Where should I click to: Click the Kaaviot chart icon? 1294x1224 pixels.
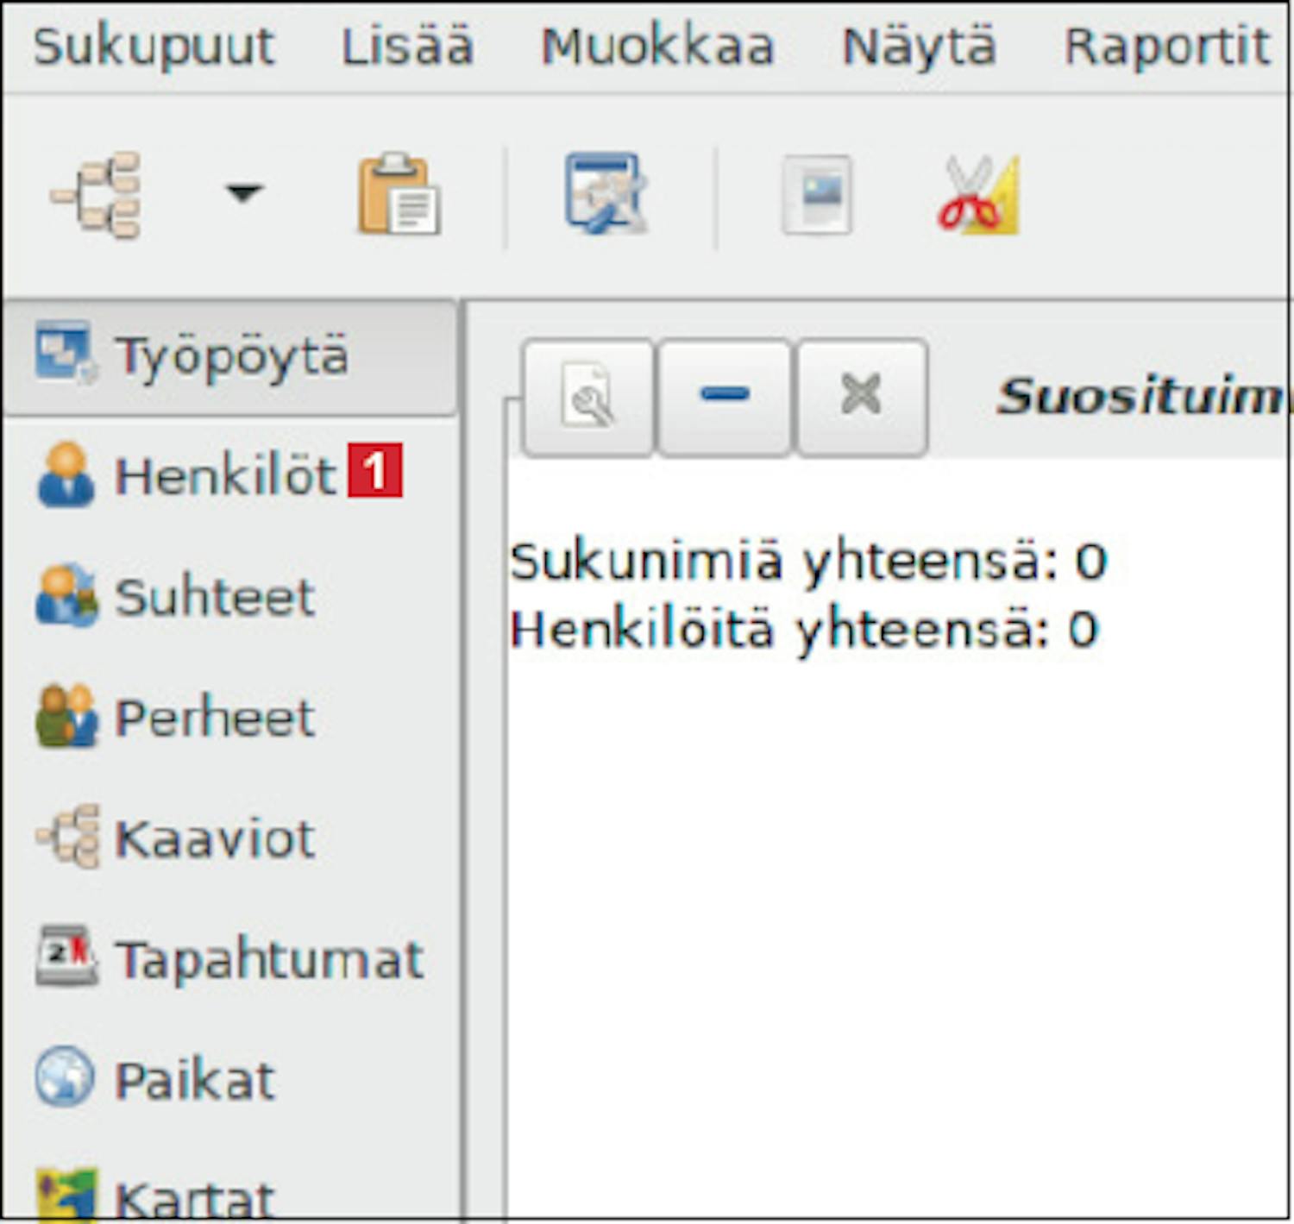(x=68, y=836)
